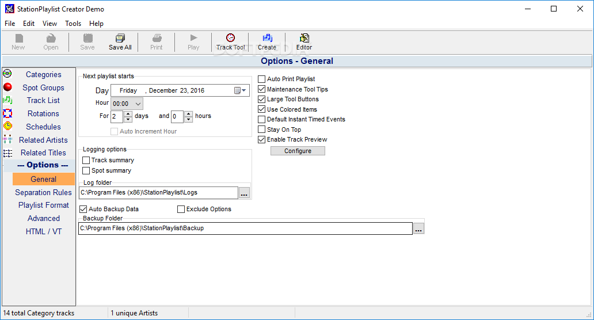Click the hours number field

(177, 116)
